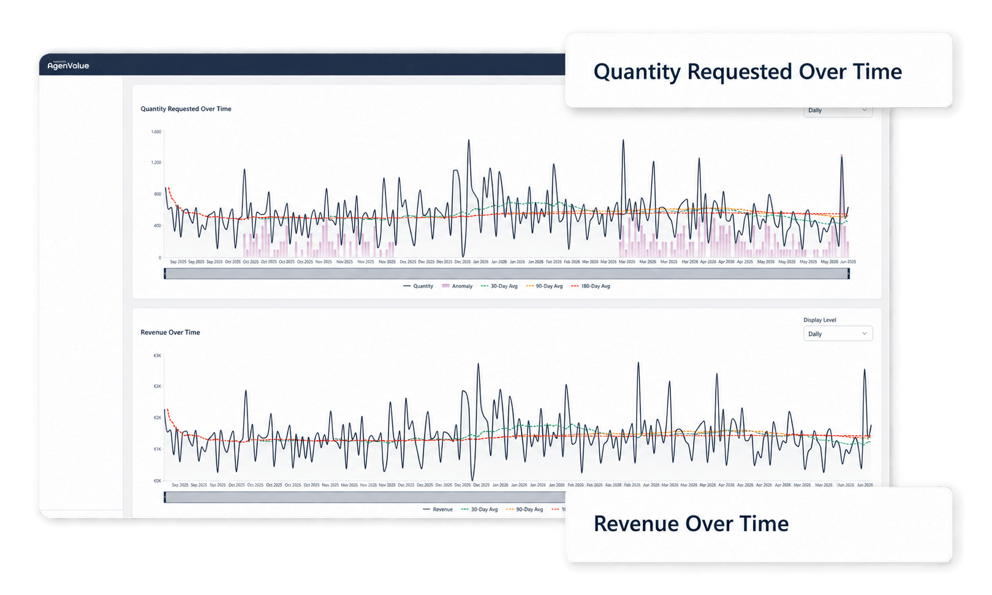Toggle 90-Day Avg in quantity chart legend
992x595 pixels.
coord(544,286)
